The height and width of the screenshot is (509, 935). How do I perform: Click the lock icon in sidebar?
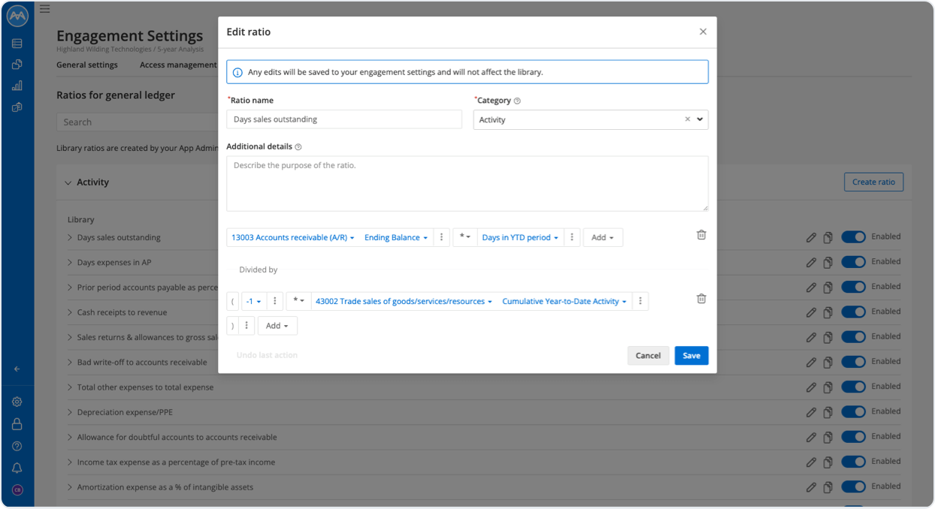[17, 424]
